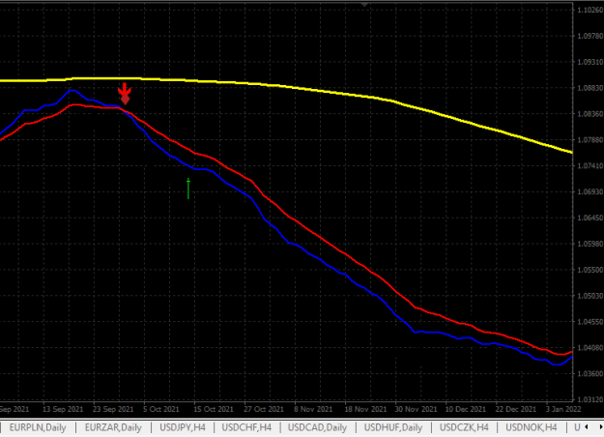Click the 18 Nov 2021 date label
This screenshot has height=437, width=604.
click(364, 409)
